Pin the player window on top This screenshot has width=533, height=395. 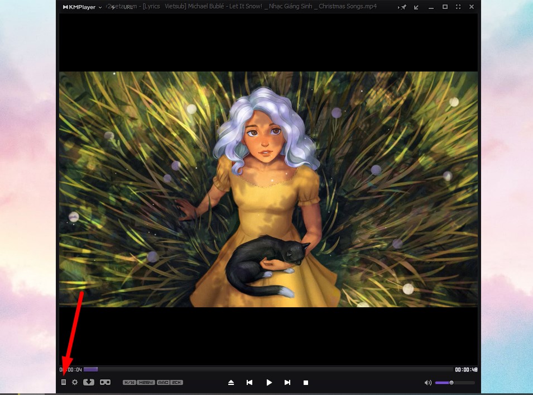[x=403, y=7]
